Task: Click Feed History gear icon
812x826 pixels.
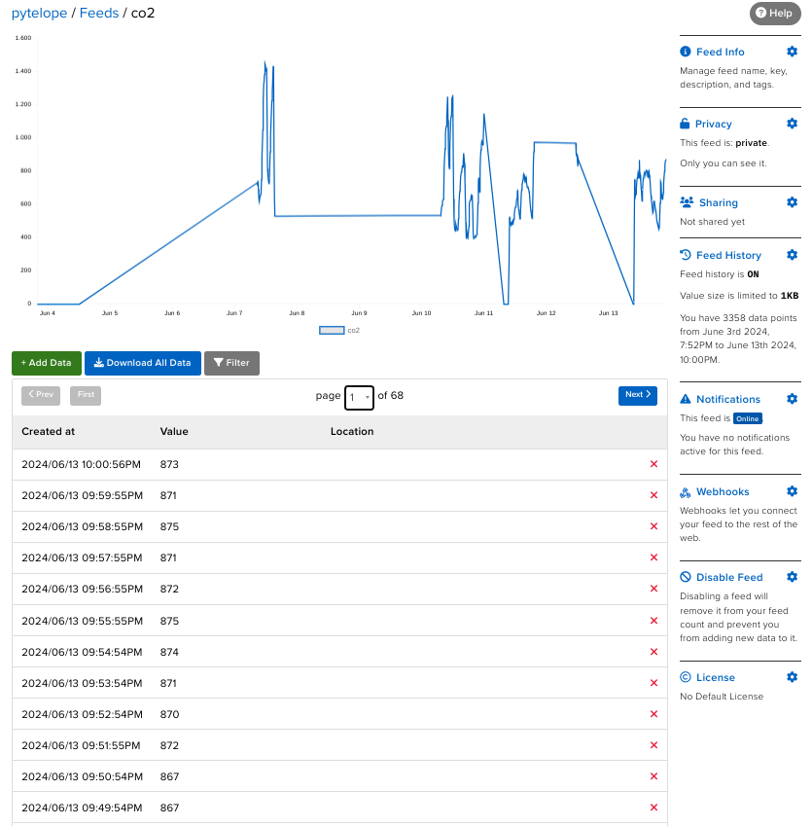Action: (792, 255)
